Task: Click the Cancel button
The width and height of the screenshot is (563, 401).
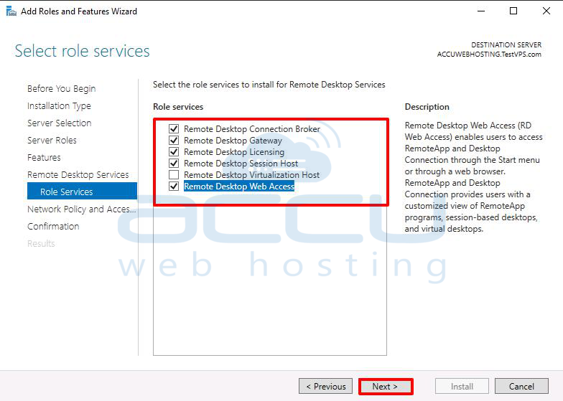Action: (x=521, y=386)
